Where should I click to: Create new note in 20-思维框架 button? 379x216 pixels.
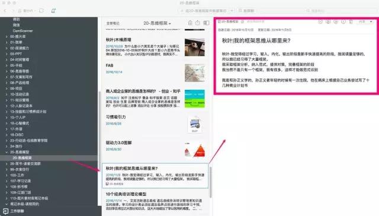point(204,11)
